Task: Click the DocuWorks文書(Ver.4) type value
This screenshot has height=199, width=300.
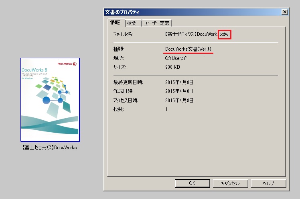Action: 188,49
